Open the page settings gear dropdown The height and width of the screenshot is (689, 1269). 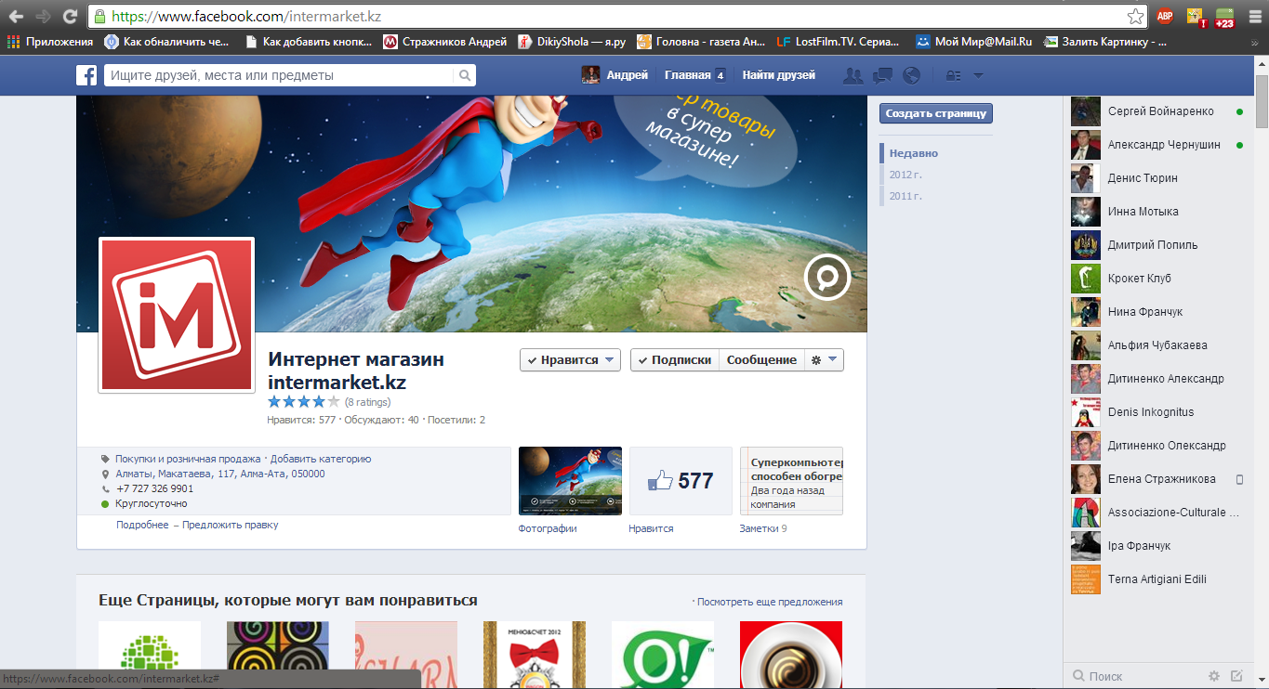[824, 359]
